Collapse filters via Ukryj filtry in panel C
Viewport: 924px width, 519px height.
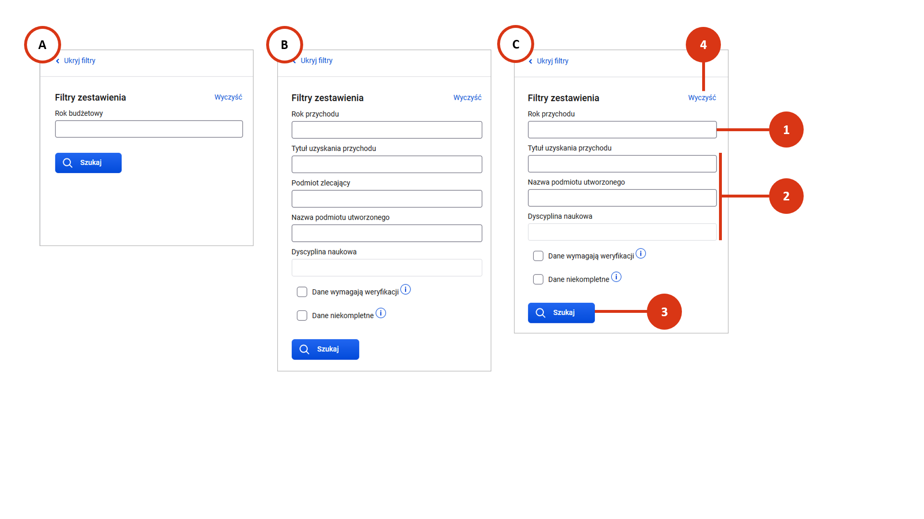point(552,61)
